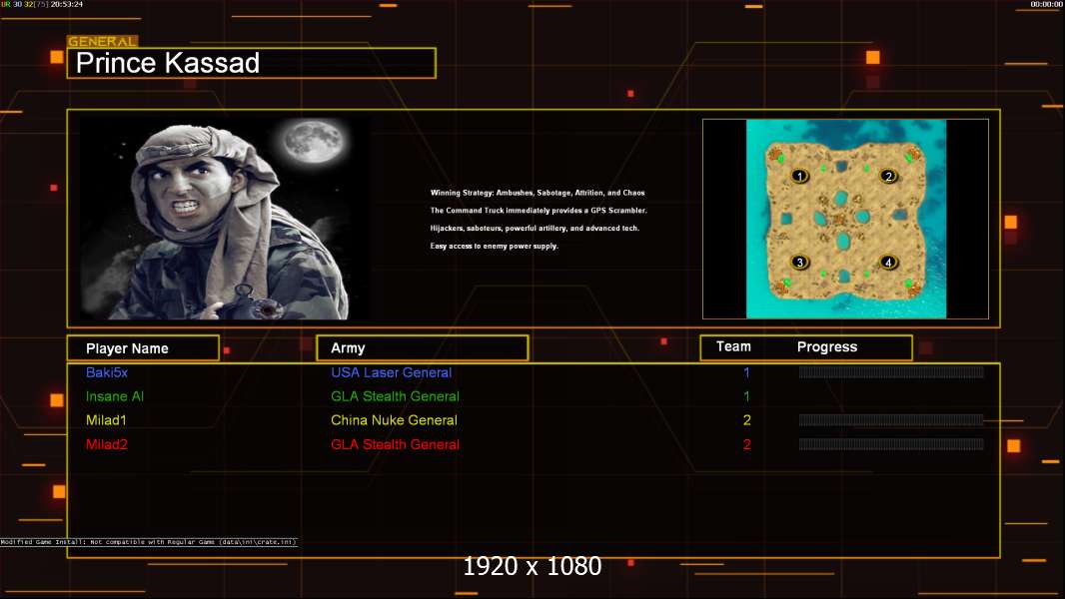Click the desert island map preview
This screenshot has height=599, width=1065.
[845, 219]
